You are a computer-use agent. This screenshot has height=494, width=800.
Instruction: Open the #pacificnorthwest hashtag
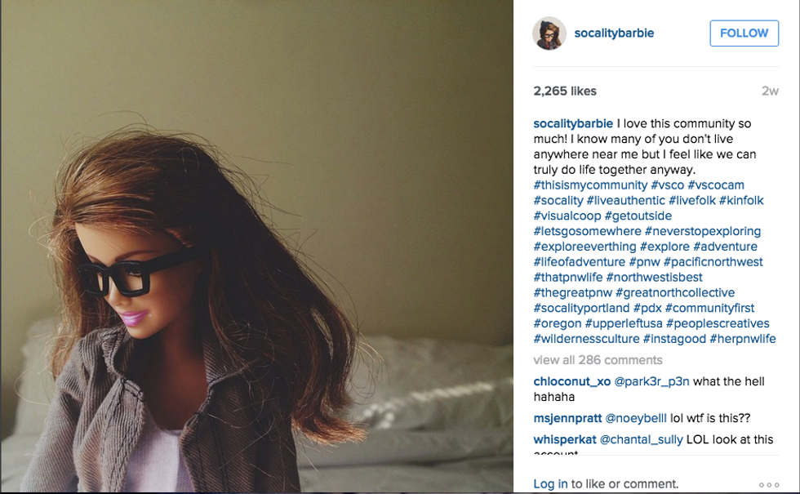pos(713,262)
